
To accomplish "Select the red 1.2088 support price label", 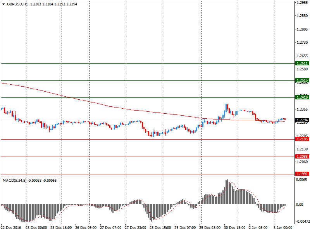I will [302, 157].
